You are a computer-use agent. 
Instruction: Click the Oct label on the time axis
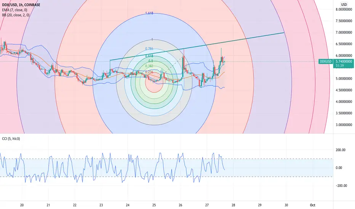click(x=313, y=205)
